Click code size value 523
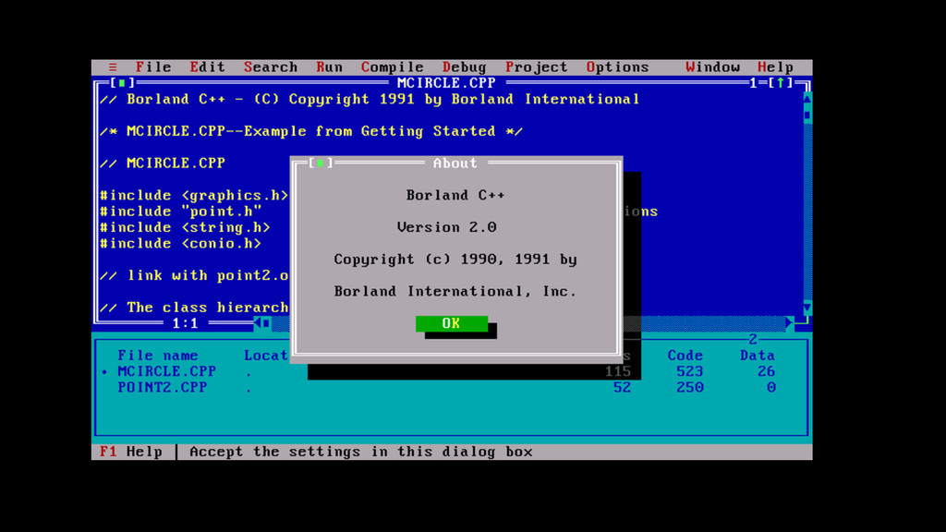This screenshot has height=532, width=946. click(x=689, y=371)
